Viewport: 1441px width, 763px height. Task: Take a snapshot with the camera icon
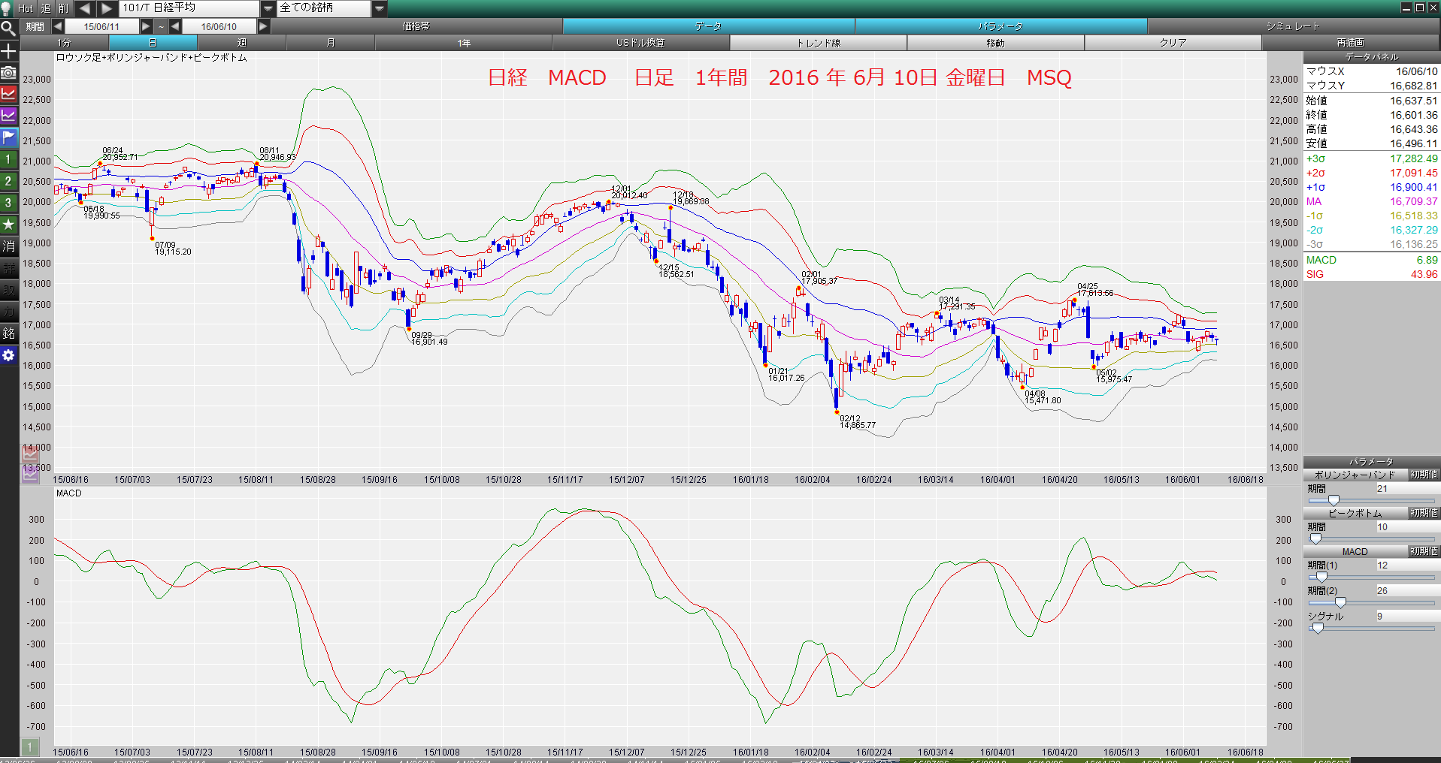coord(8,73)
